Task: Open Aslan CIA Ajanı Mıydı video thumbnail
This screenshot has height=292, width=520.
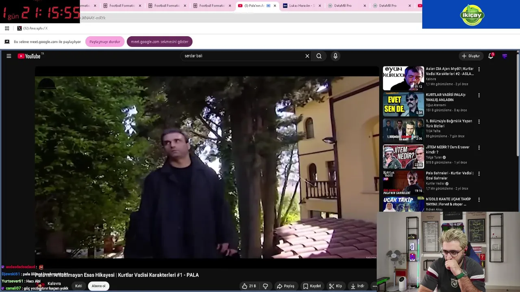Action: tap(403, 78)
